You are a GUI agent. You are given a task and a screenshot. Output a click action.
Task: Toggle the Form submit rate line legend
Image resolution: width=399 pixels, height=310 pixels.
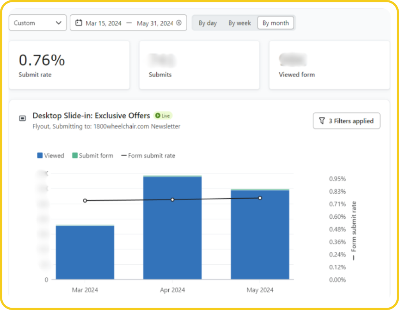click(148, 156)
